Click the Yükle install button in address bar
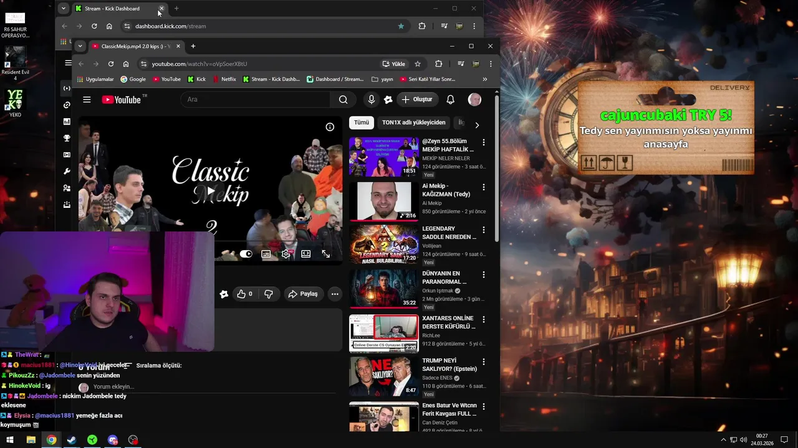798x448 pixels. click(x=394, y=63)
